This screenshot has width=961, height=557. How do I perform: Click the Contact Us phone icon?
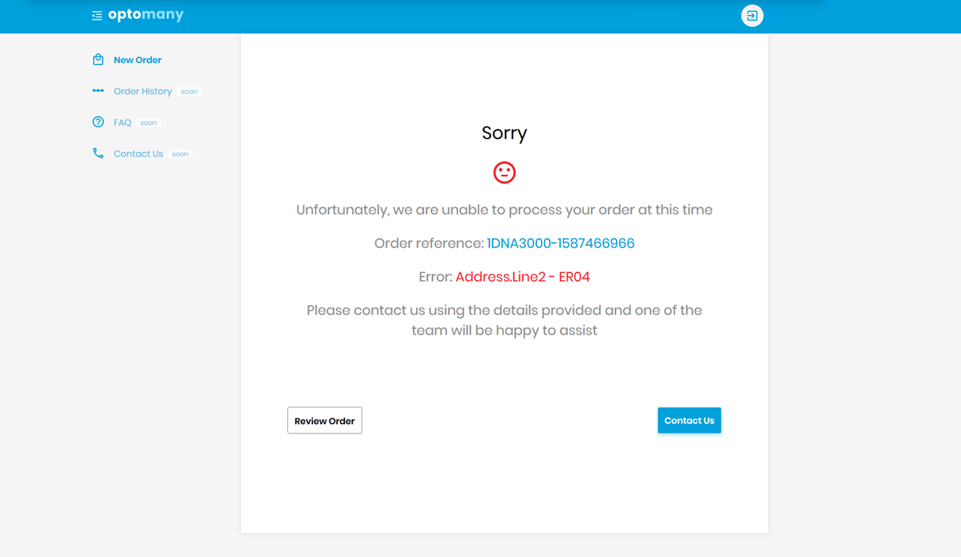(x=98, y=153)
